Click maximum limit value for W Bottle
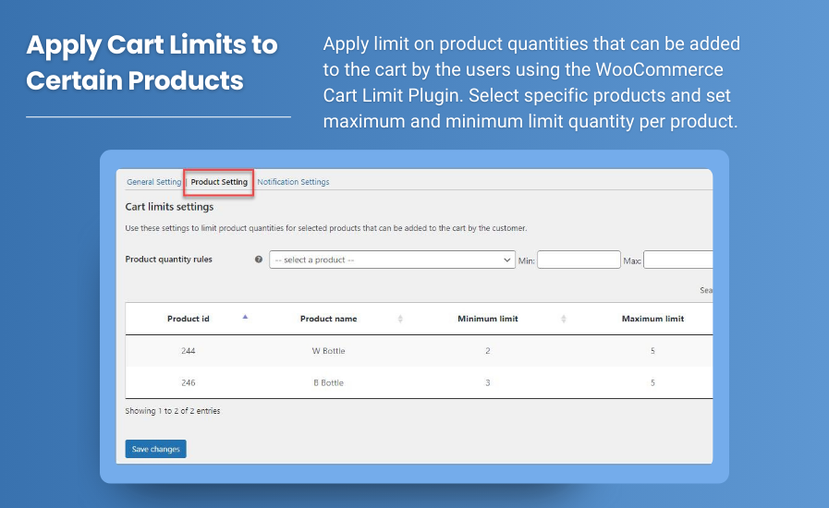Image resolution: width=829 pixels, height=508 pixels. (652, 351)
